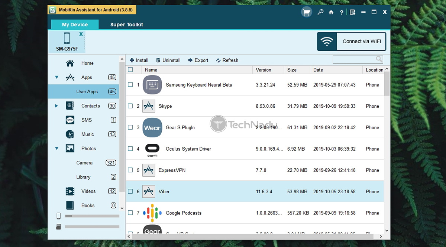Viewport: 446px width, 247px height.
Task: Open the Videos section label
Action: coord(88,191)
